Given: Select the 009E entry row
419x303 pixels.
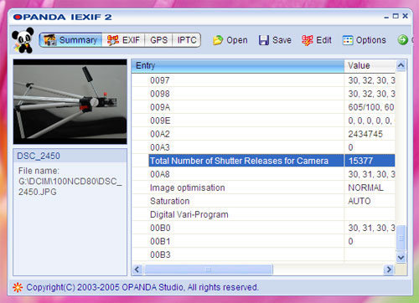Looking at the screenshot, I should [263, 121].
